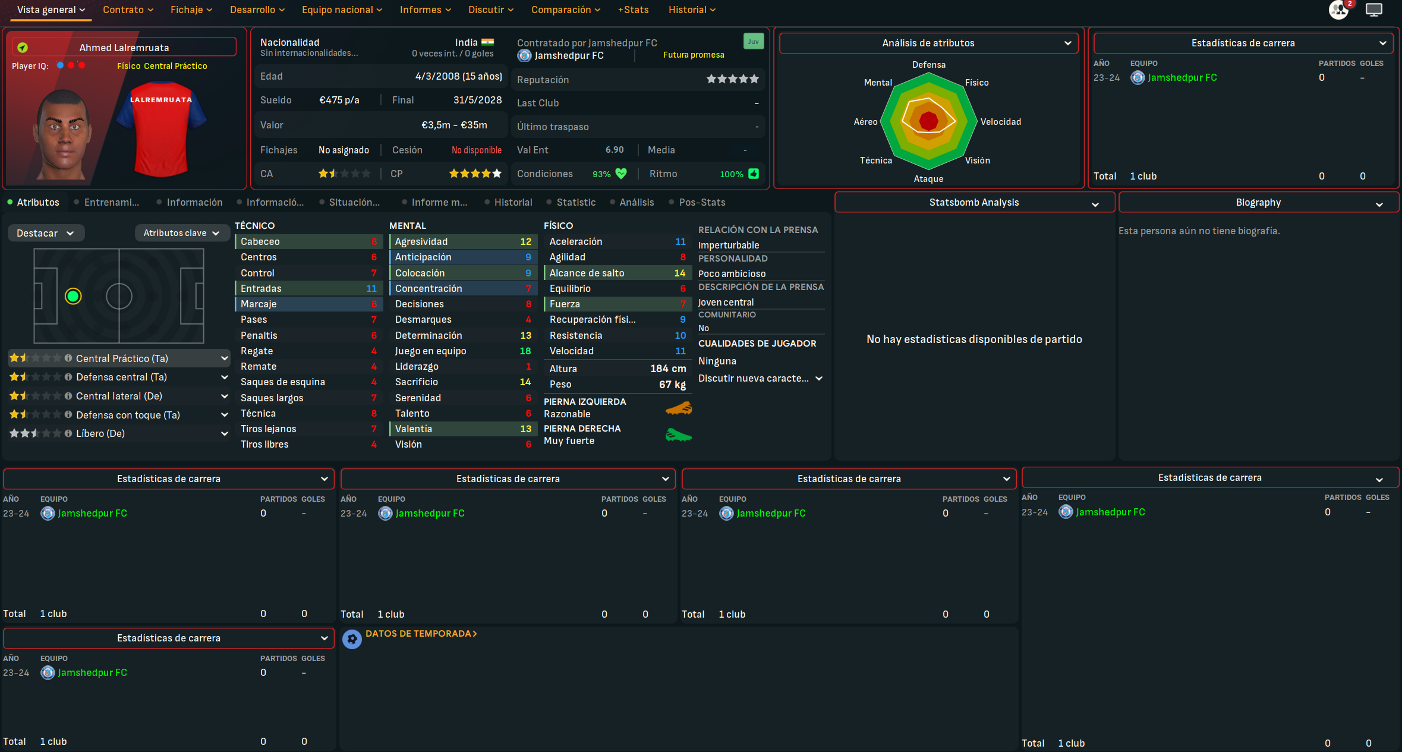1402x752 pixels.
Task: Click the green heart condition icon
Action: [x=621, y=174]
